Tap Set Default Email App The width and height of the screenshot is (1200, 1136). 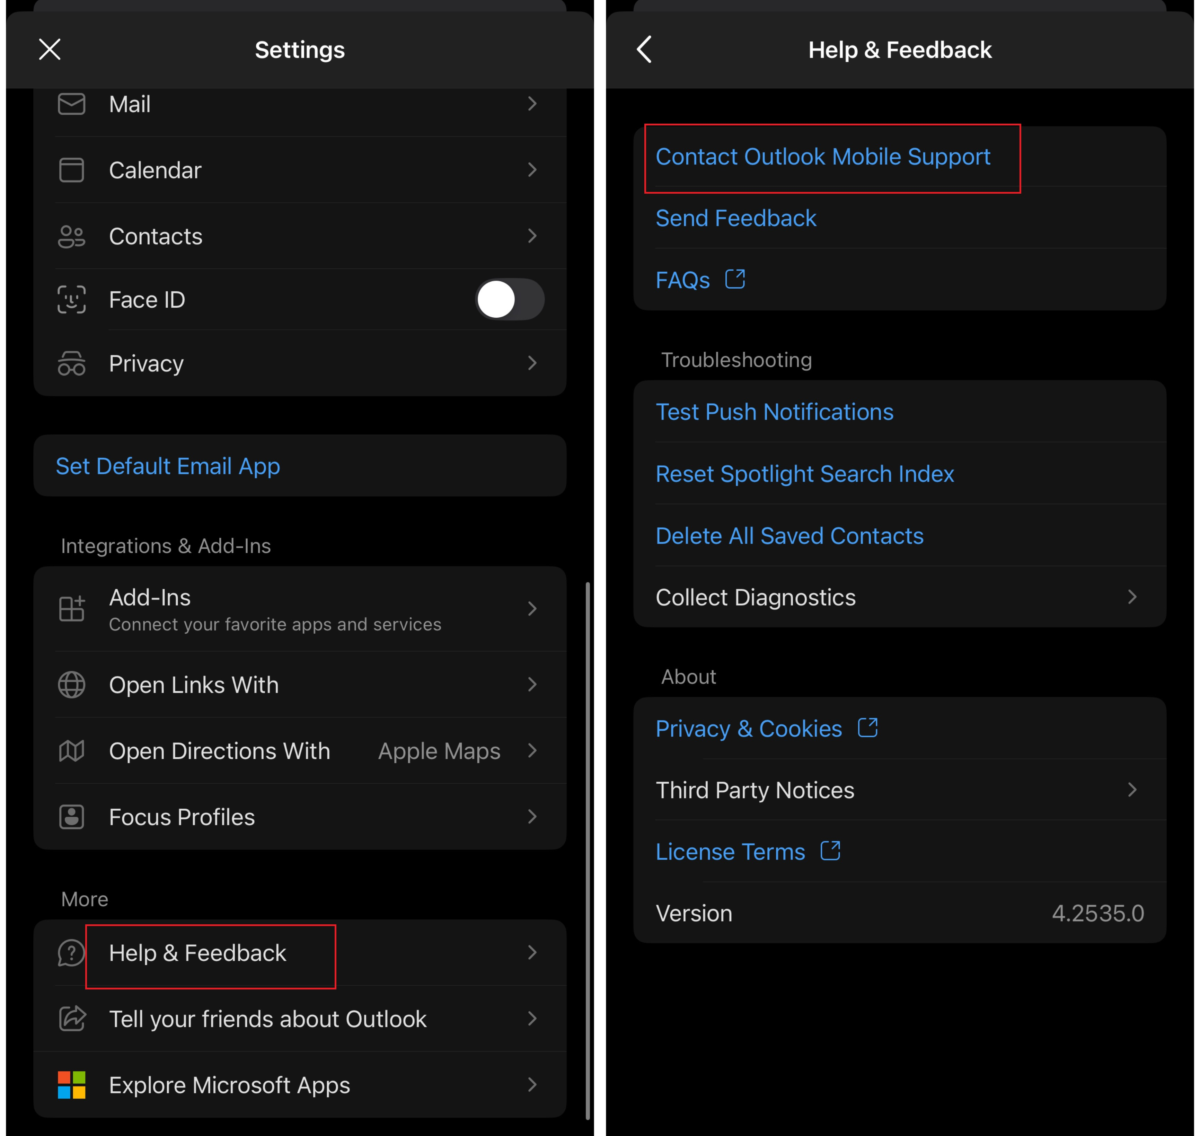pyautogui.click(x=300, y=466)
